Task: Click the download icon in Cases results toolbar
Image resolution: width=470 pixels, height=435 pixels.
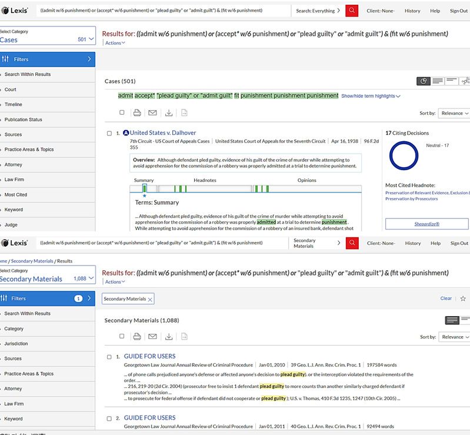Action: tap(169, 112)
